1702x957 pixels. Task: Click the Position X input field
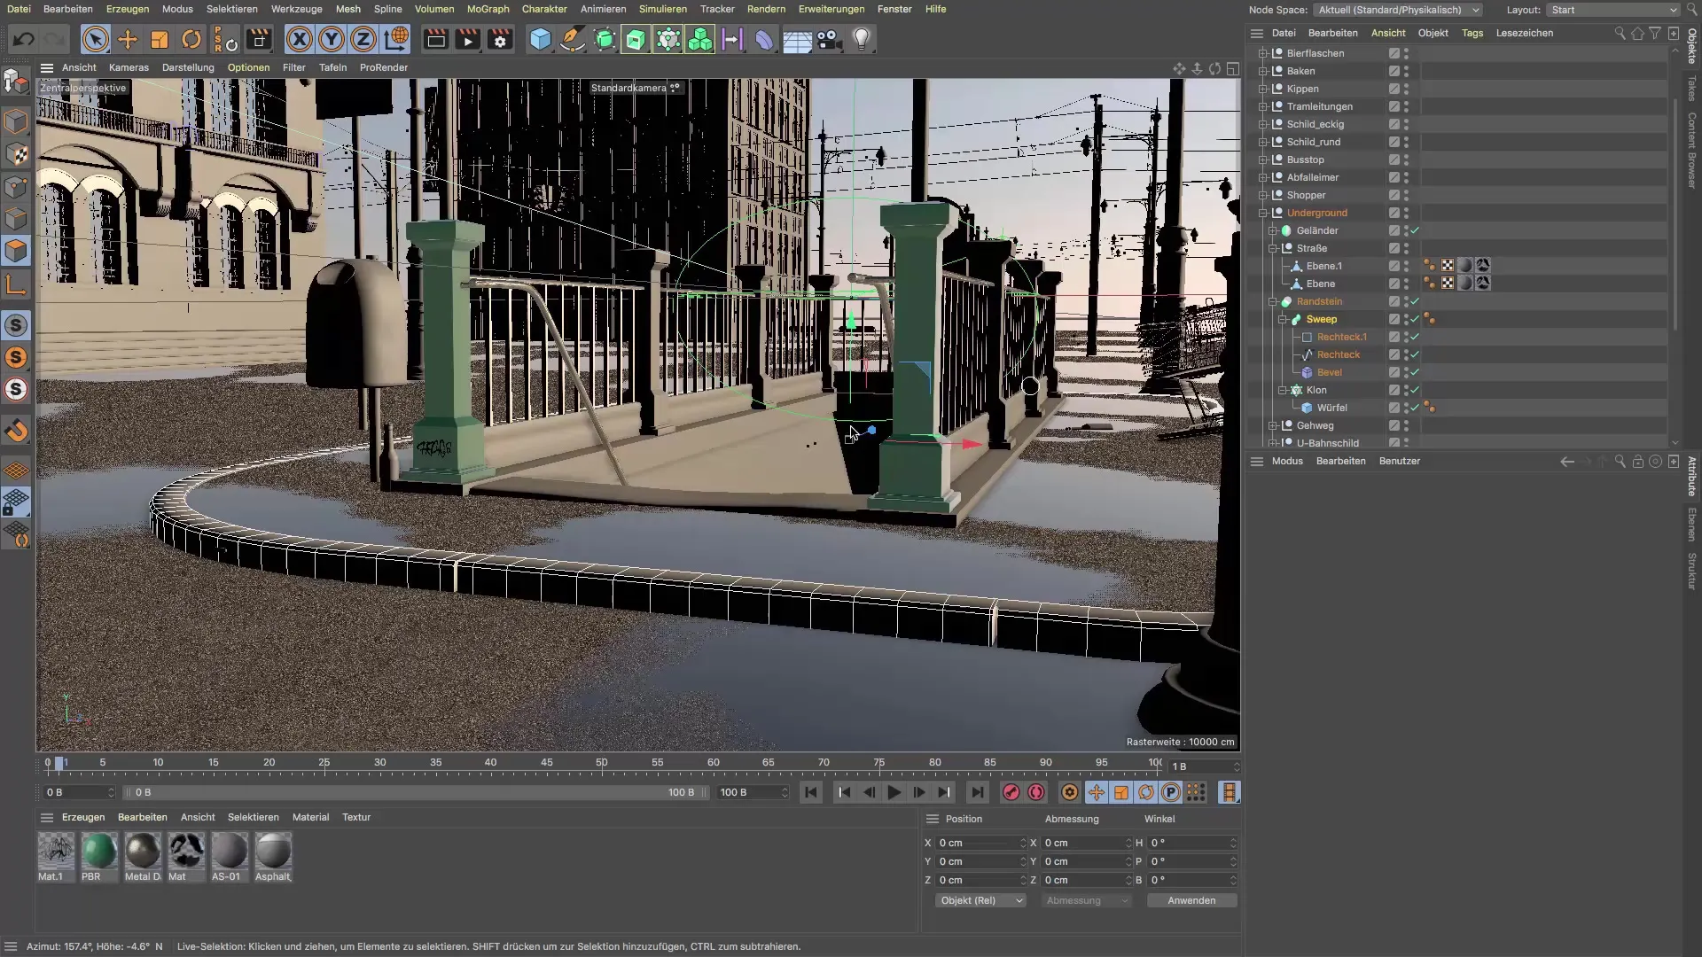pyautogui.click(x=981, y=843)
